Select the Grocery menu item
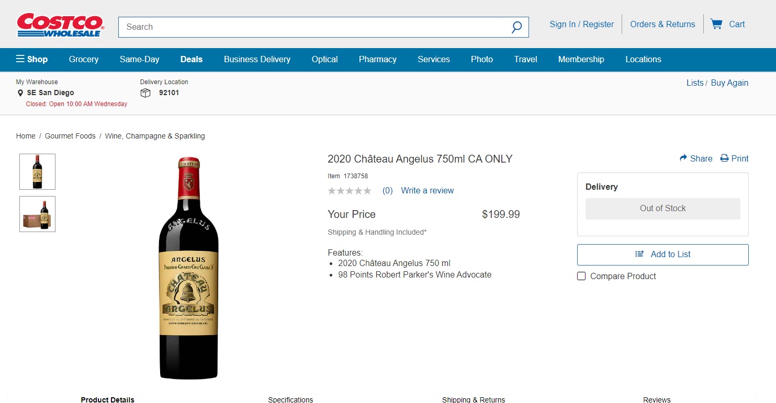This screenshot has height=403, width=776. [x=84, y=59]
